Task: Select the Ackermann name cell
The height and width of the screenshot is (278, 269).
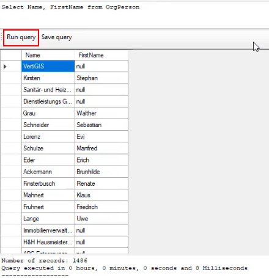Action: click(x=48, y=172)
